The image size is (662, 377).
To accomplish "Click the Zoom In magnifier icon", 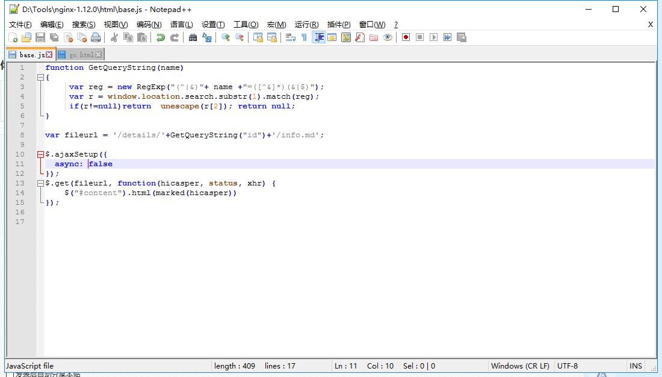I will click(226, 37).
